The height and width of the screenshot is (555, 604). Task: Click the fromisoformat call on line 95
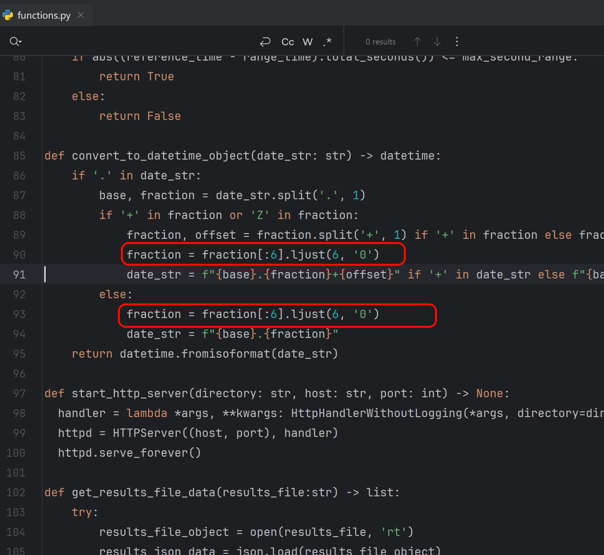(225, 354)
